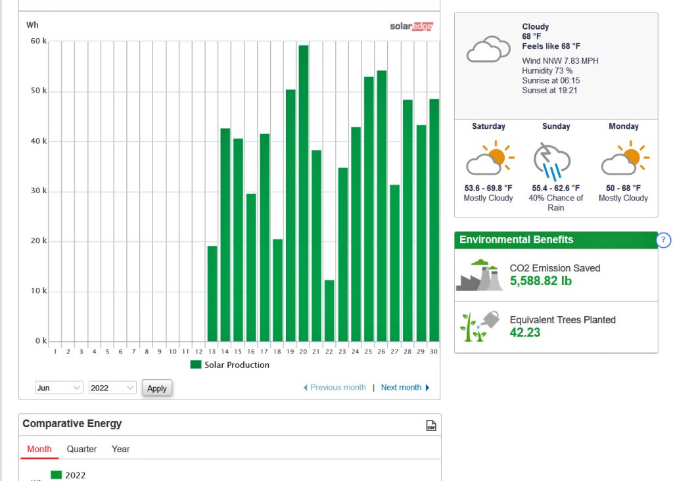Select the Month tab in Comparative Energy
This screenshot has width=673, height=481.
click(39, 449)
